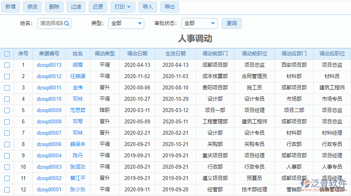Open the 审批状态 approval status dropdown
351x196 pixels.
click(x=200, y=23)
